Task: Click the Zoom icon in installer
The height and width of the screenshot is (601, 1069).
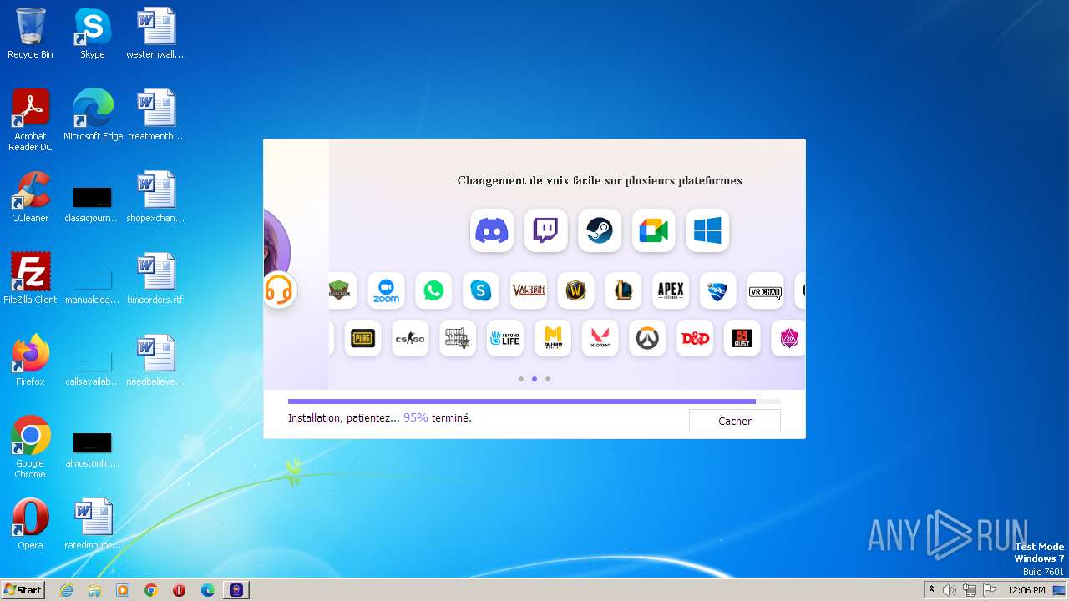Action: [386, 290]
